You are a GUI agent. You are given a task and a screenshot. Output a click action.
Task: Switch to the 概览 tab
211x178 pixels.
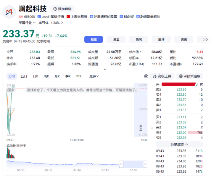pos(93,39)
